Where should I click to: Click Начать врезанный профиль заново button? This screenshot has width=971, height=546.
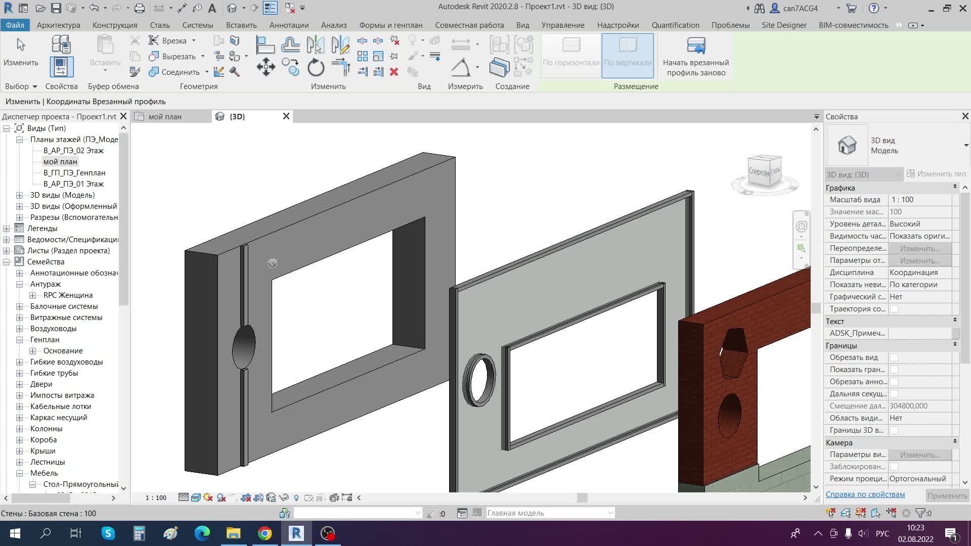click(x=695, y=57)
